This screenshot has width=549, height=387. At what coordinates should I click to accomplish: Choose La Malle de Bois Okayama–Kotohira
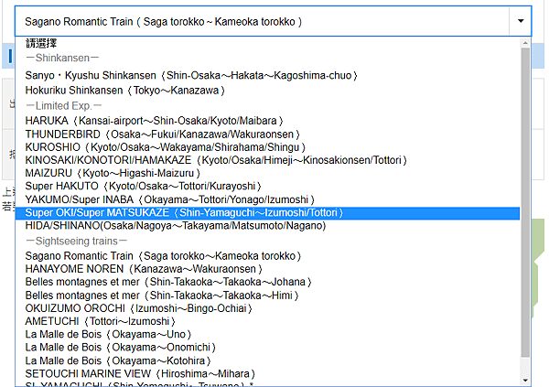[268, 360]
